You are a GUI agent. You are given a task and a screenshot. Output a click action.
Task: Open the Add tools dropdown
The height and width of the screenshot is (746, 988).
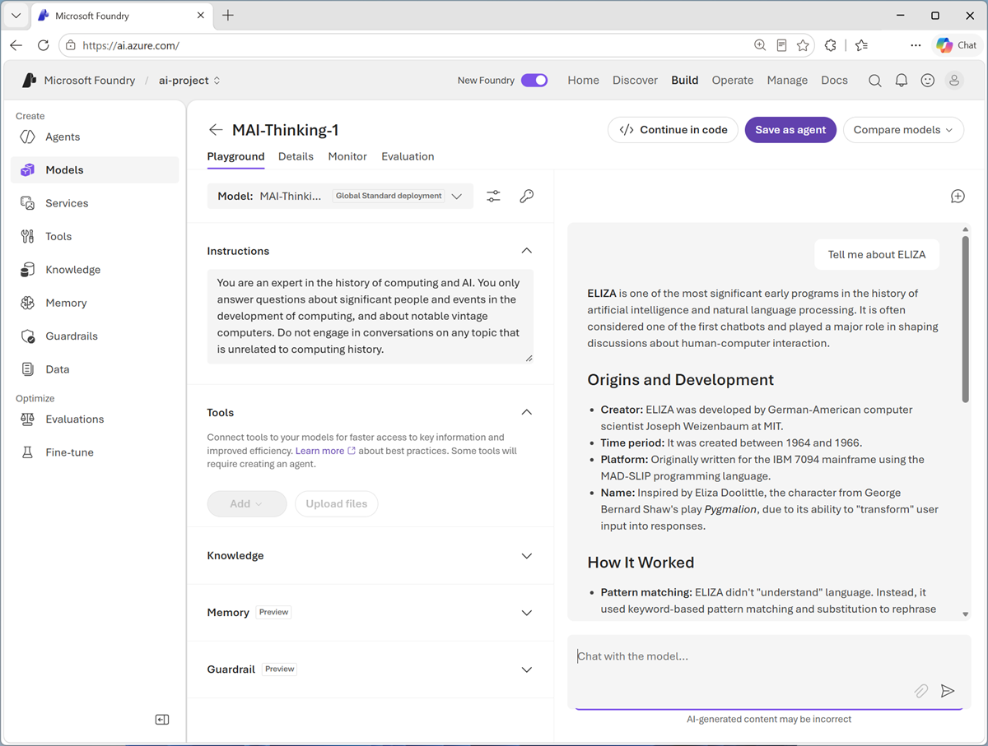[x=247, y=503]
